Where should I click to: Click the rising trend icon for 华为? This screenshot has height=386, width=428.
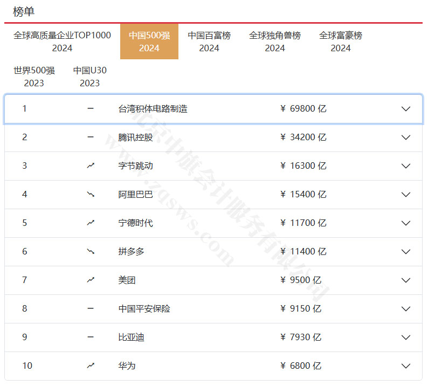(91, 366)
